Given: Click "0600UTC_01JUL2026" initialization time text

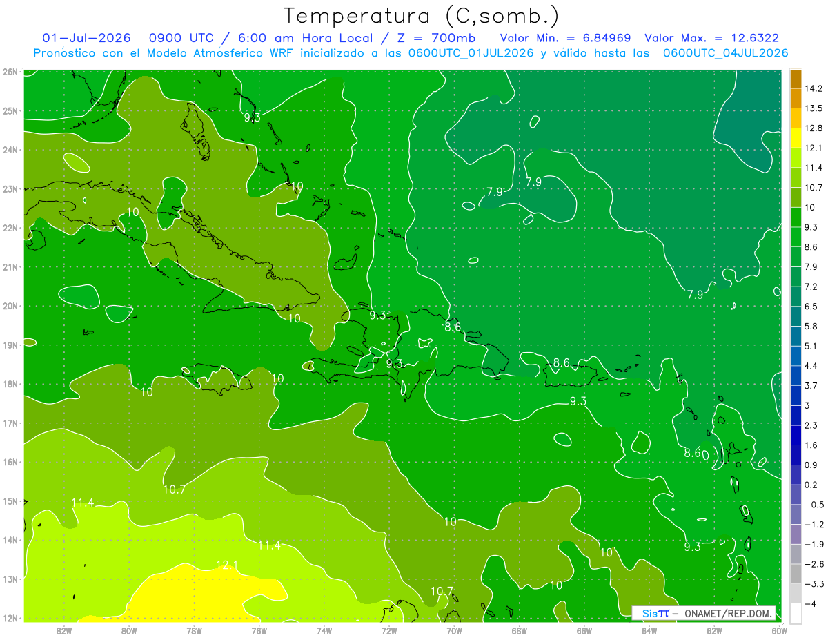Looking at the screenshot, I should coord(471,52).
